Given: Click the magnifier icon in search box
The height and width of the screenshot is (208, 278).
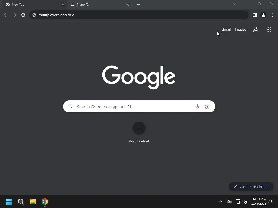Looking at the screenshot, I should [x=71, y=106].
